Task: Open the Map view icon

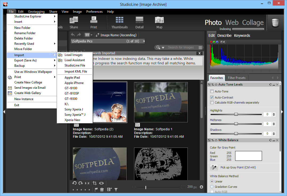Action: tap(159, 20)
